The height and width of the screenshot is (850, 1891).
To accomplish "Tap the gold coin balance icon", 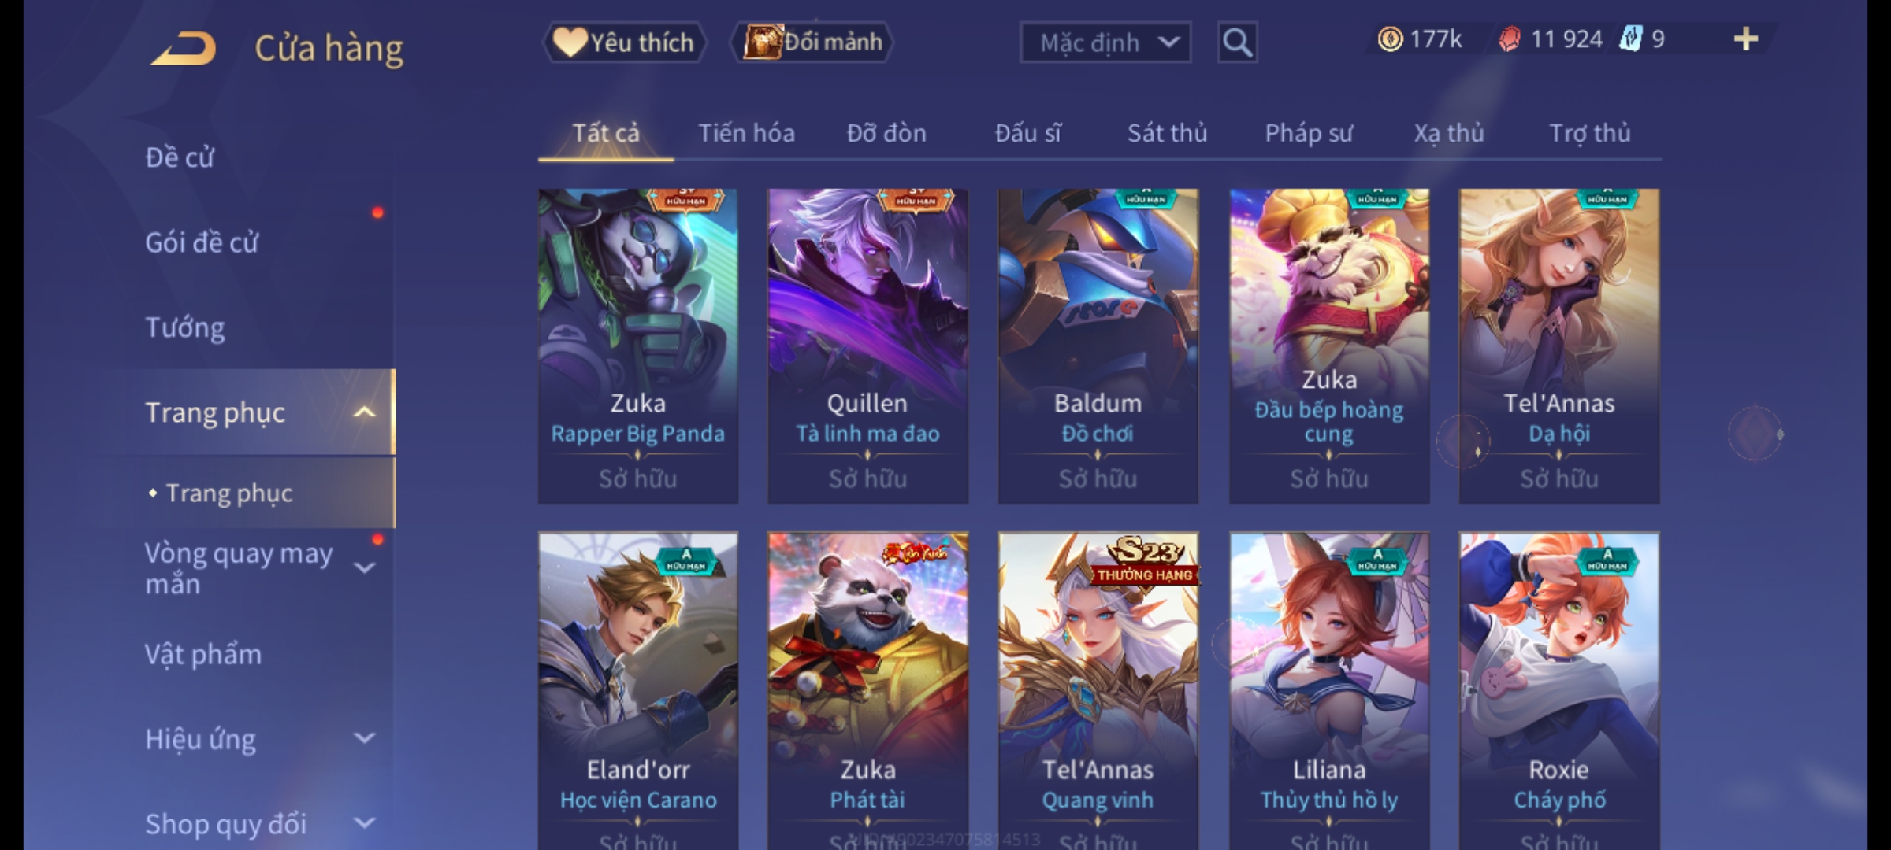I will click(1390, 39).
